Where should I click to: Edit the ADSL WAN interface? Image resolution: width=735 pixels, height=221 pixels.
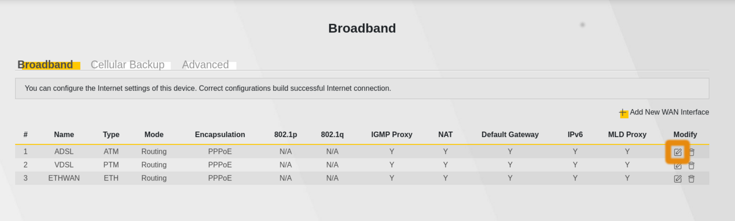point(678,152)
